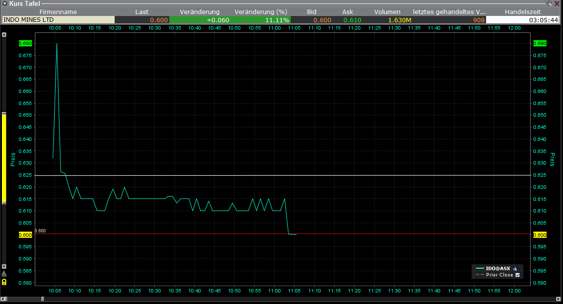
Task: Click the 0.625 left axis label
Action: [25, 175]
